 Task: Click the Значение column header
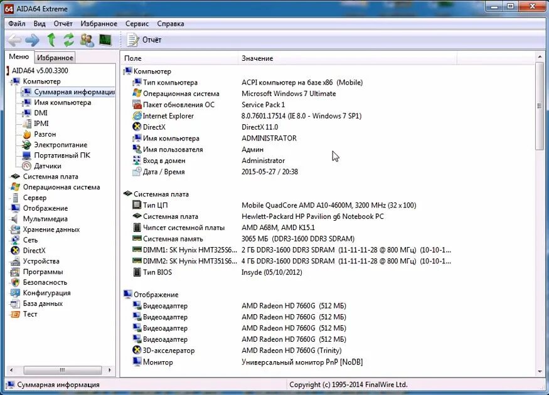[x=348, y=58]
